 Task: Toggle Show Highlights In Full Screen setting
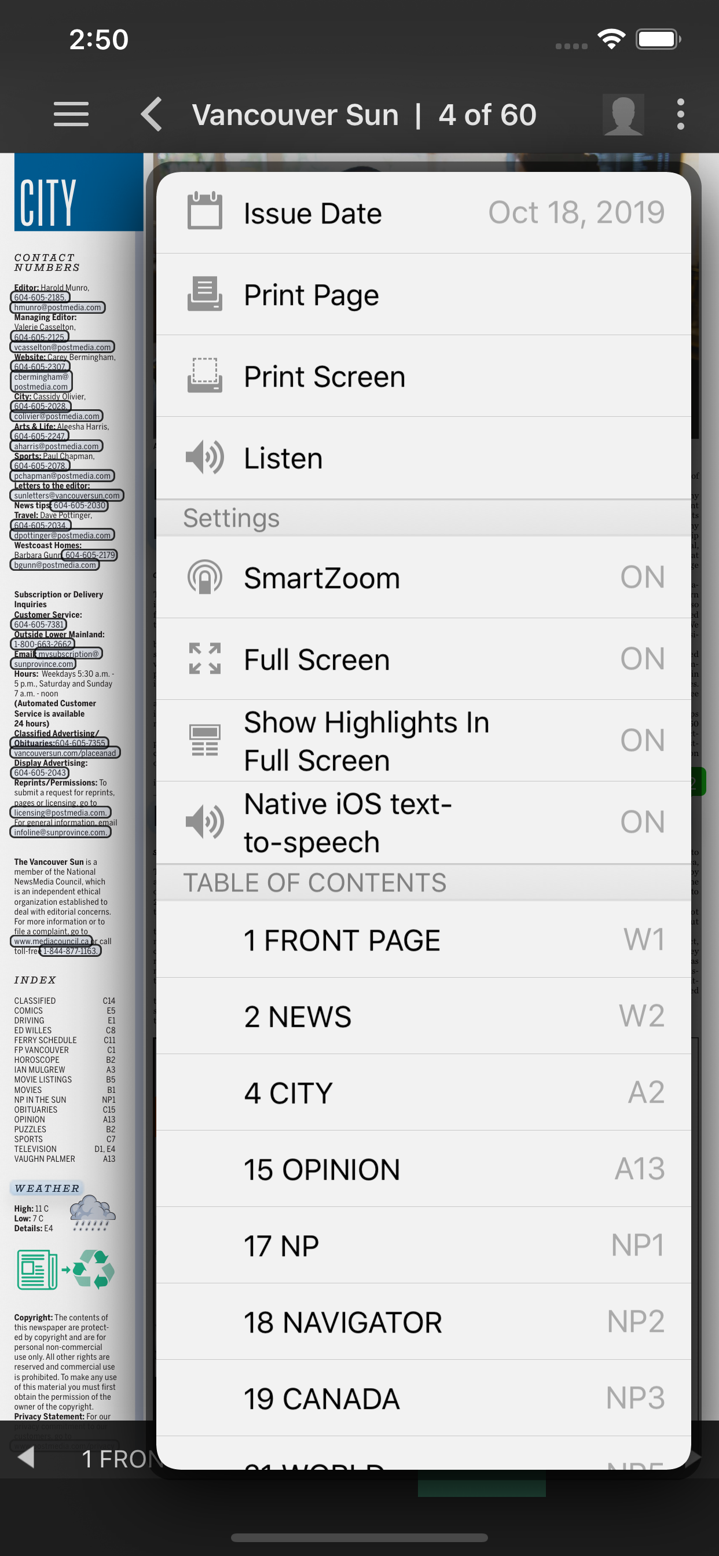tap(423, 740)
